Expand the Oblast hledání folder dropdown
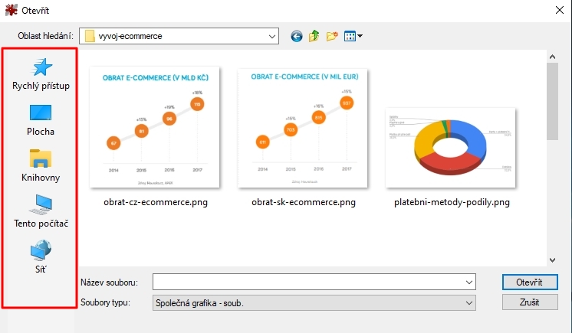The image size is (572, 333). 271,37
